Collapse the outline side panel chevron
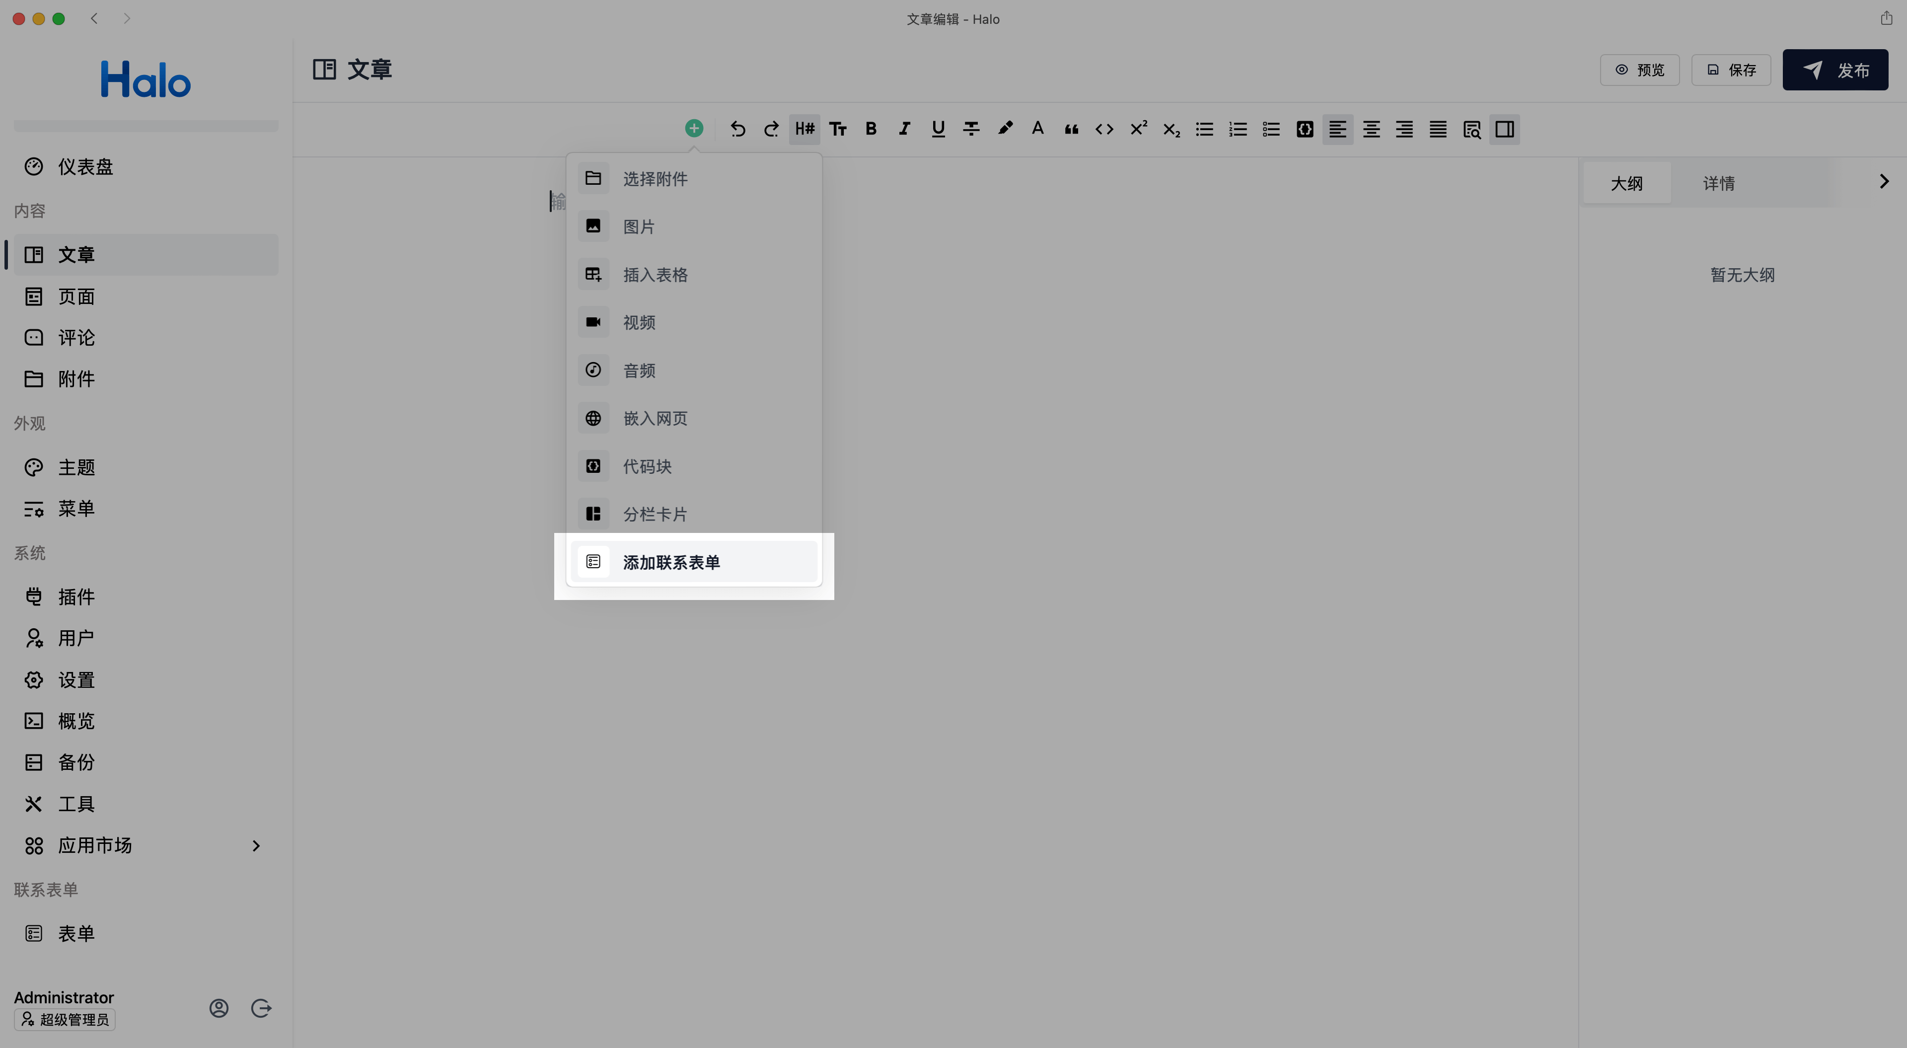This screenshot has width=1907, height=1048. click(x=1884, y=181)
